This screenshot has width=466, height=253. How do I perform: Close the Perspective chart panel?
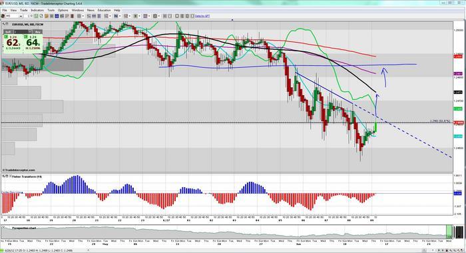(x=3, y=227)
